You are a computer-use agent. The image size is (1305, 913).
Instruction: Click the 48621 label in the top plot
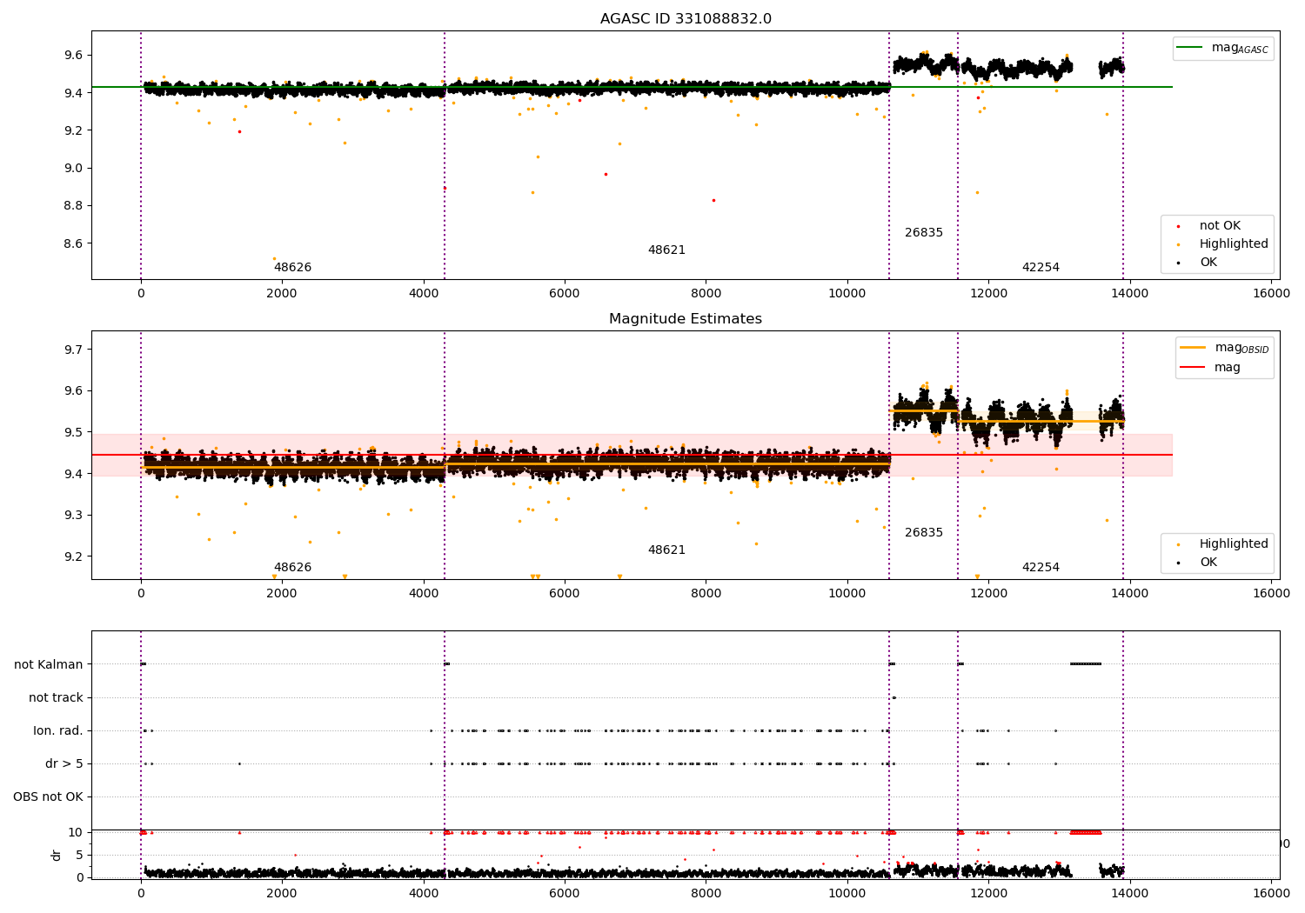click(x=666, y=250)
